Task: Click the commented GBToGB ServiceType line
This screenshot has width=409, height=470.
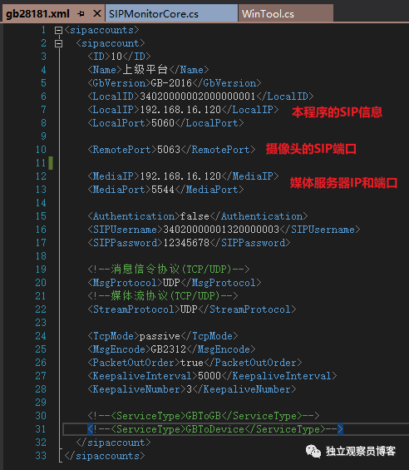Action: tap(204, 416)
